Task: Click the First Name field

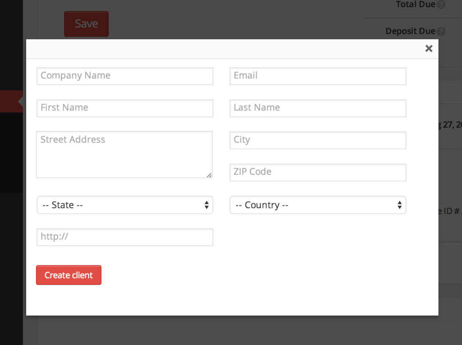Action: (x=125, y=108)
